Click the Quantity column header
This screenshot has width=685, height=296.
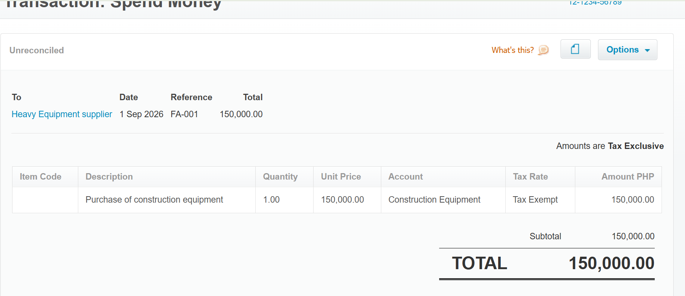click(280, 177)
